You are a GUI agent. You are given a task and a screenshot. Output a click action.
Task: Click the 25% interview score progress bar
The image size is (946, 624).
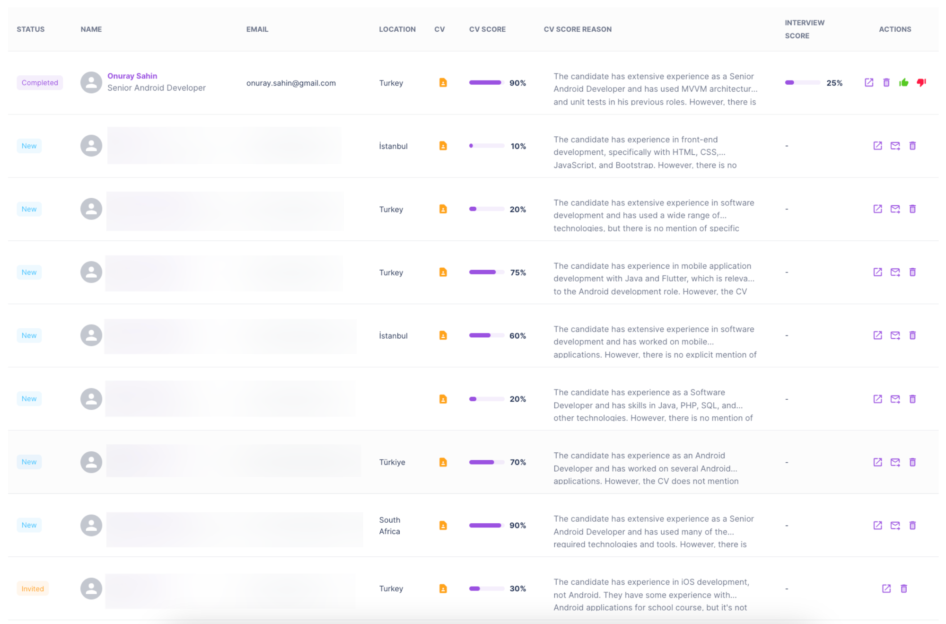(802, 83)
